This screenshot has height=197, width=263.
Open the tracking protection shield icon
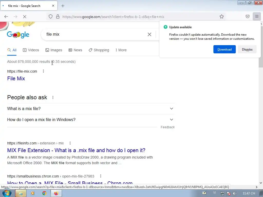coord(51,16)
